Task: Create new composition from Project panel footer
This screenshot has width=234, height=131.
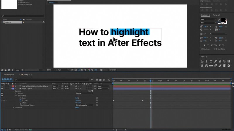Action: coord(9,70)
